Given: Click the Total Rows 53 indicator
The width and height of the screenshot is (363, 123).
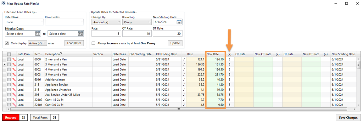Looking at the screenshot, I should click(45, 117).
